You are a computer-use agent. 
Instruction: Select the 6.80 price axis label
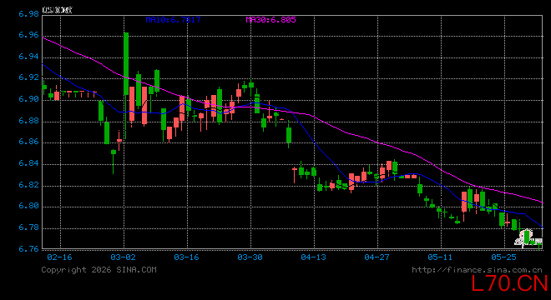tap(28, 206)
